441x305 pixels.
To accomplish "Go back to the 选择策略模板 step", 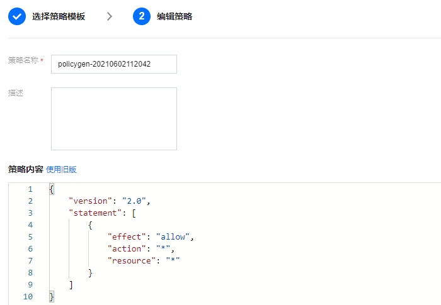I will [x=59, y=16].
